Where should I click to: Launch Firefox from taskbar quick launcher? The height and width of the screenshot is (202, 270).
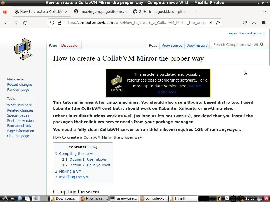coord(36,198)
